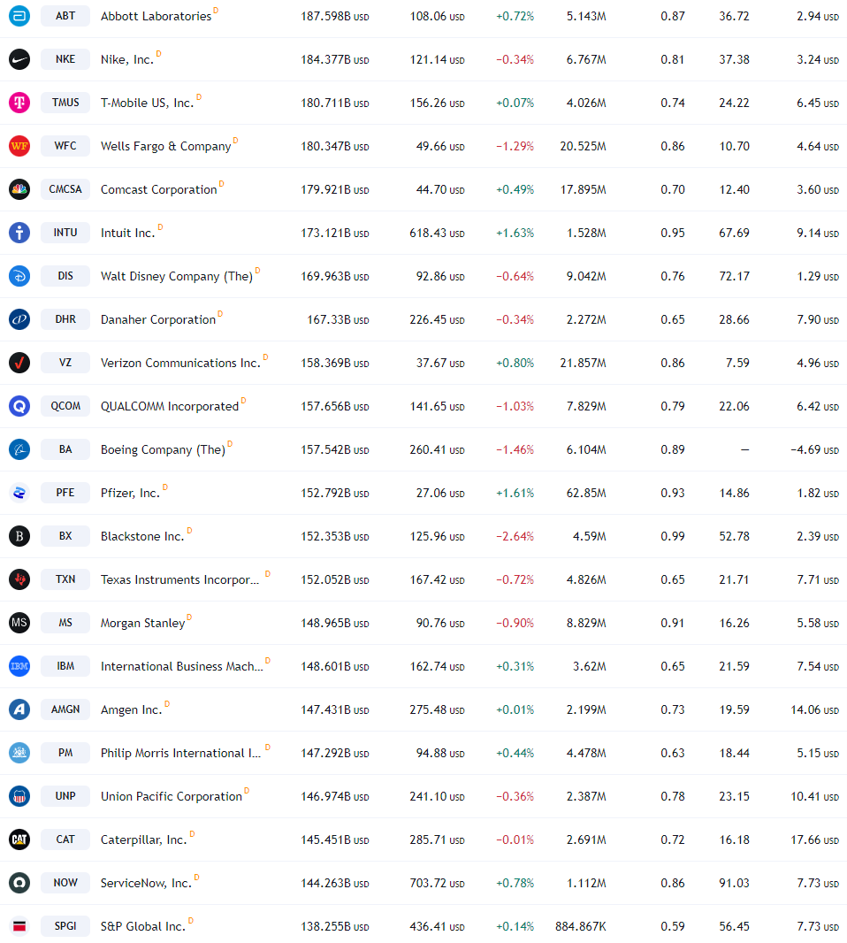Click the Comcast peacock logo icon
The height and width of the screenshot is (943, 847).
coord(19,188)
